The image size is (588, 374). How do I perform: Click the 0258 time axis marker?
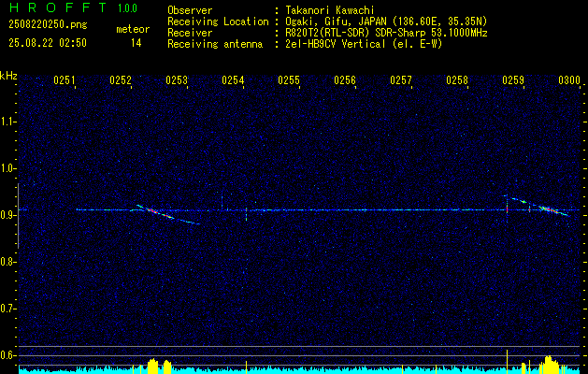[457, 80]
